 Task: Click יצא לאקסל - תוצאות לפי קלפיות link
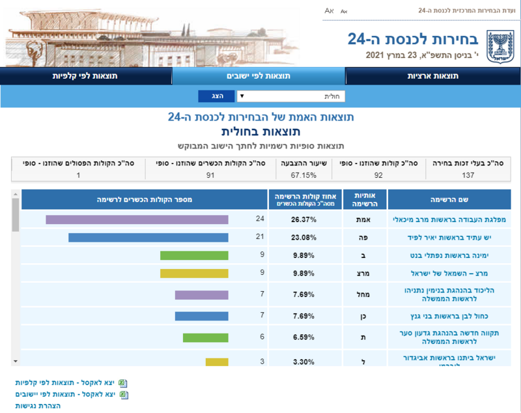pos(64,383)
